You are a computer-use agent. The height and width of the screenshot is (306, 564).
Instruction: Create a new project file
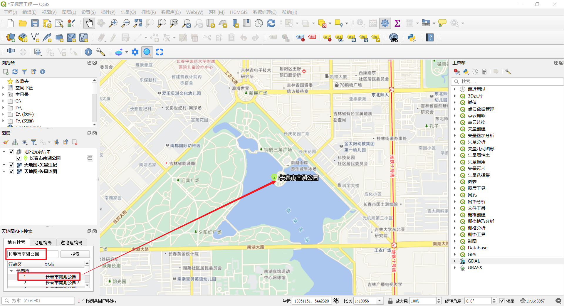11,23
